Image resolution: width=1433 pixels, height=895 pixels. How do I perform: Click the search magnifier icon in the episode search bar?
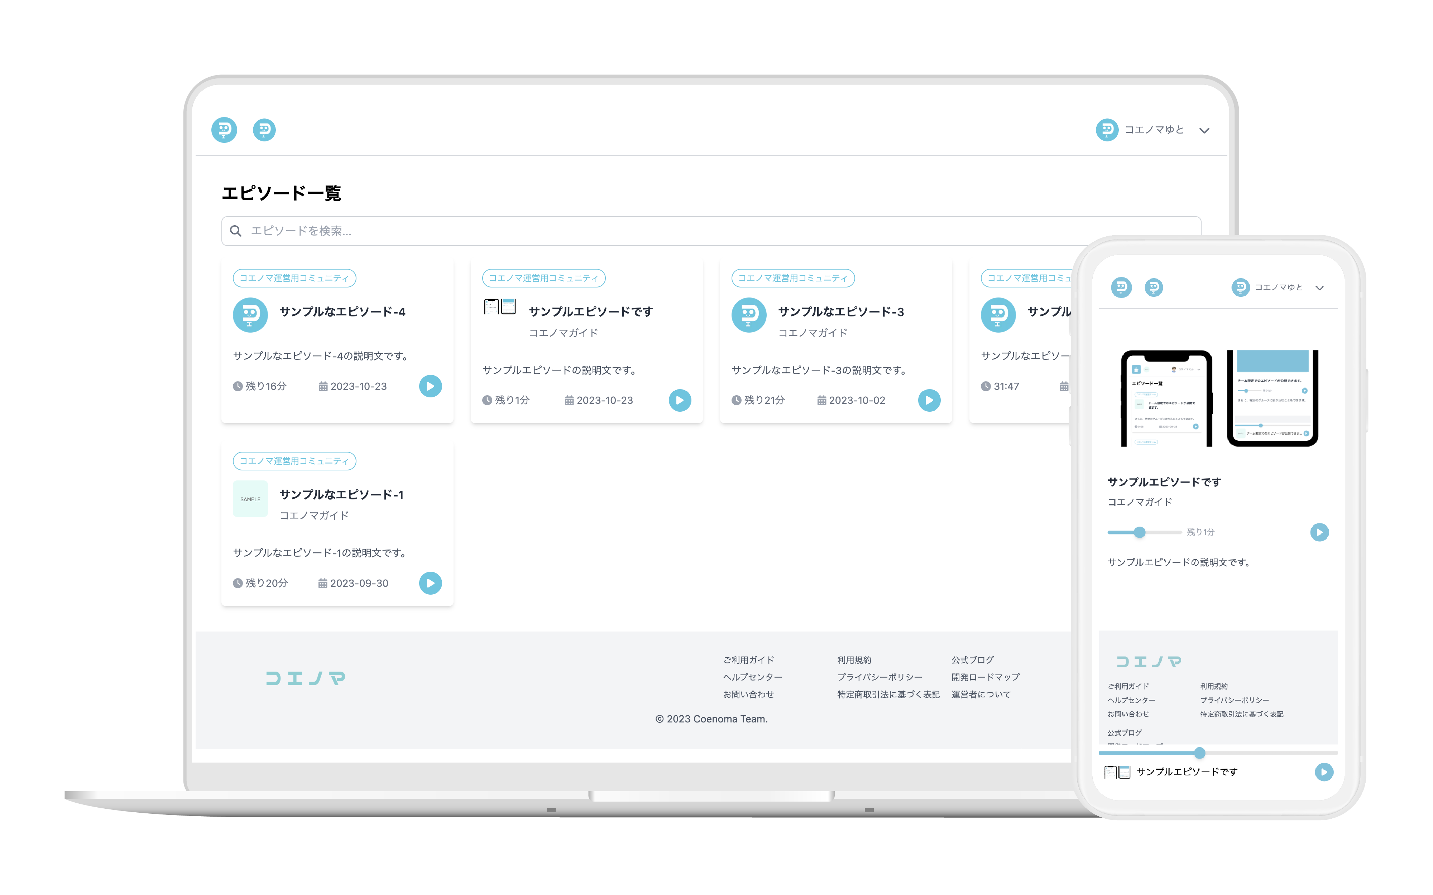click(236, 231)
